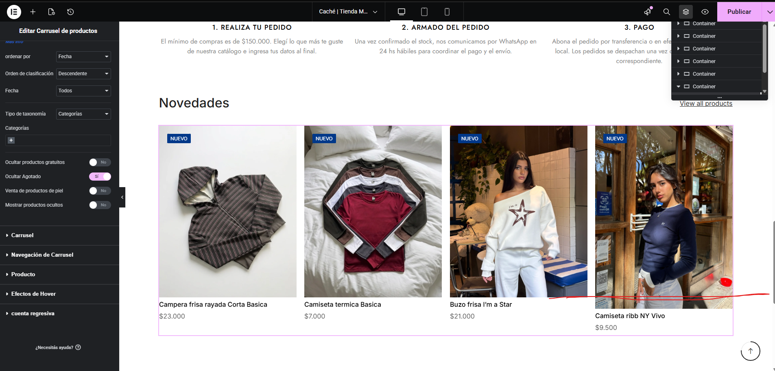
Task: Collapse the editor panel with side arrow
Action: click(122, 197)
